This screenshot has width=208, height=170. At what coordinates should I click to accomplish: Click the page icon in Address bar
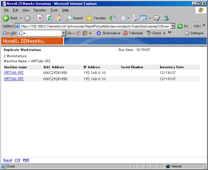click(x=18, y=26)
